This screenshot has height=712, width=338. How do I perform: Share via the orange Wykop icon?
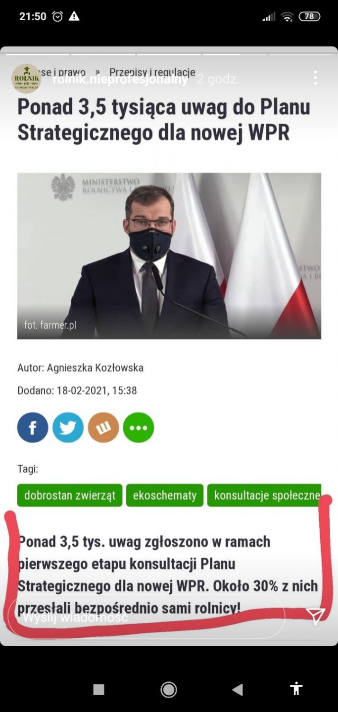tap(103, 427)
